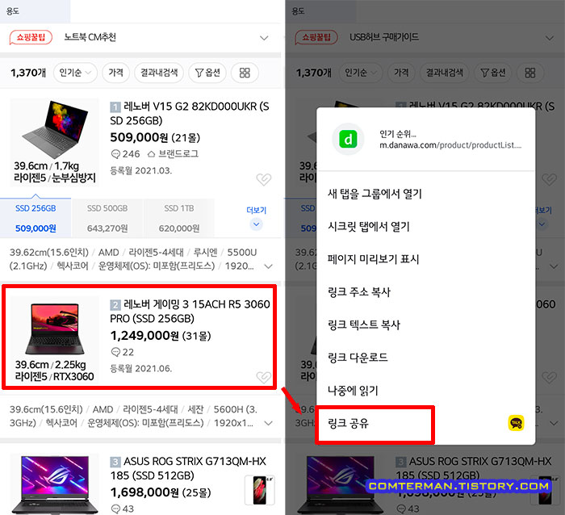The width and height of the screenshot is (565, 515).
Task: Tap dimmed 가격 button in right panel
Action: (401, 73)
